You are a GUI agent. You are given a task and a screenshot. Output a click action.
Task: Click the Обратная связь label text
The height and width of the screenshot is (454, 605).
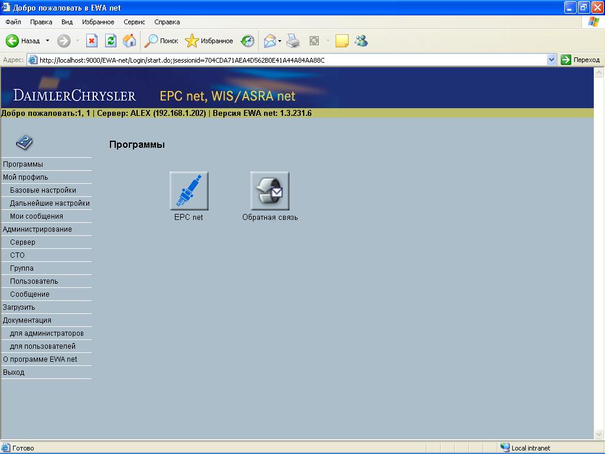click(x=270, y=218)
